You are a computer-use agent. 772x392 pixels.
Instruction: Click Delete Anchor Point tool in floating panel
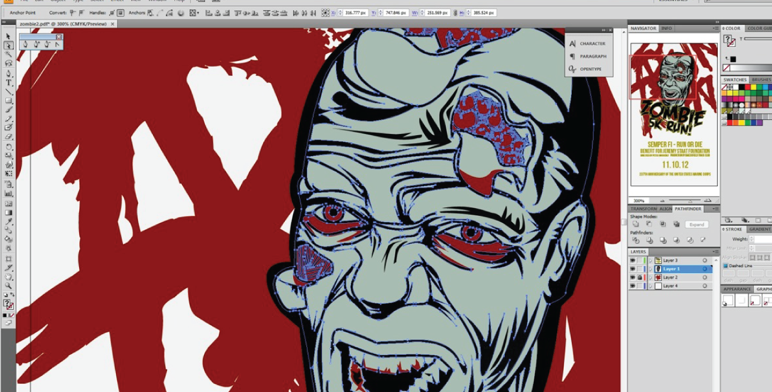[47, 44]
